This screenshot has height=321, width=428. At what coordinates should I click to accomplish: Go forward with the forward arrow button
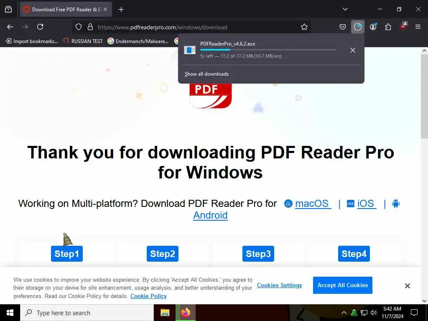[25, 27]
